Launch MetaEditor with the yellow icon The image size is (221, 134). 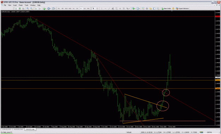[x=173, y=8]
